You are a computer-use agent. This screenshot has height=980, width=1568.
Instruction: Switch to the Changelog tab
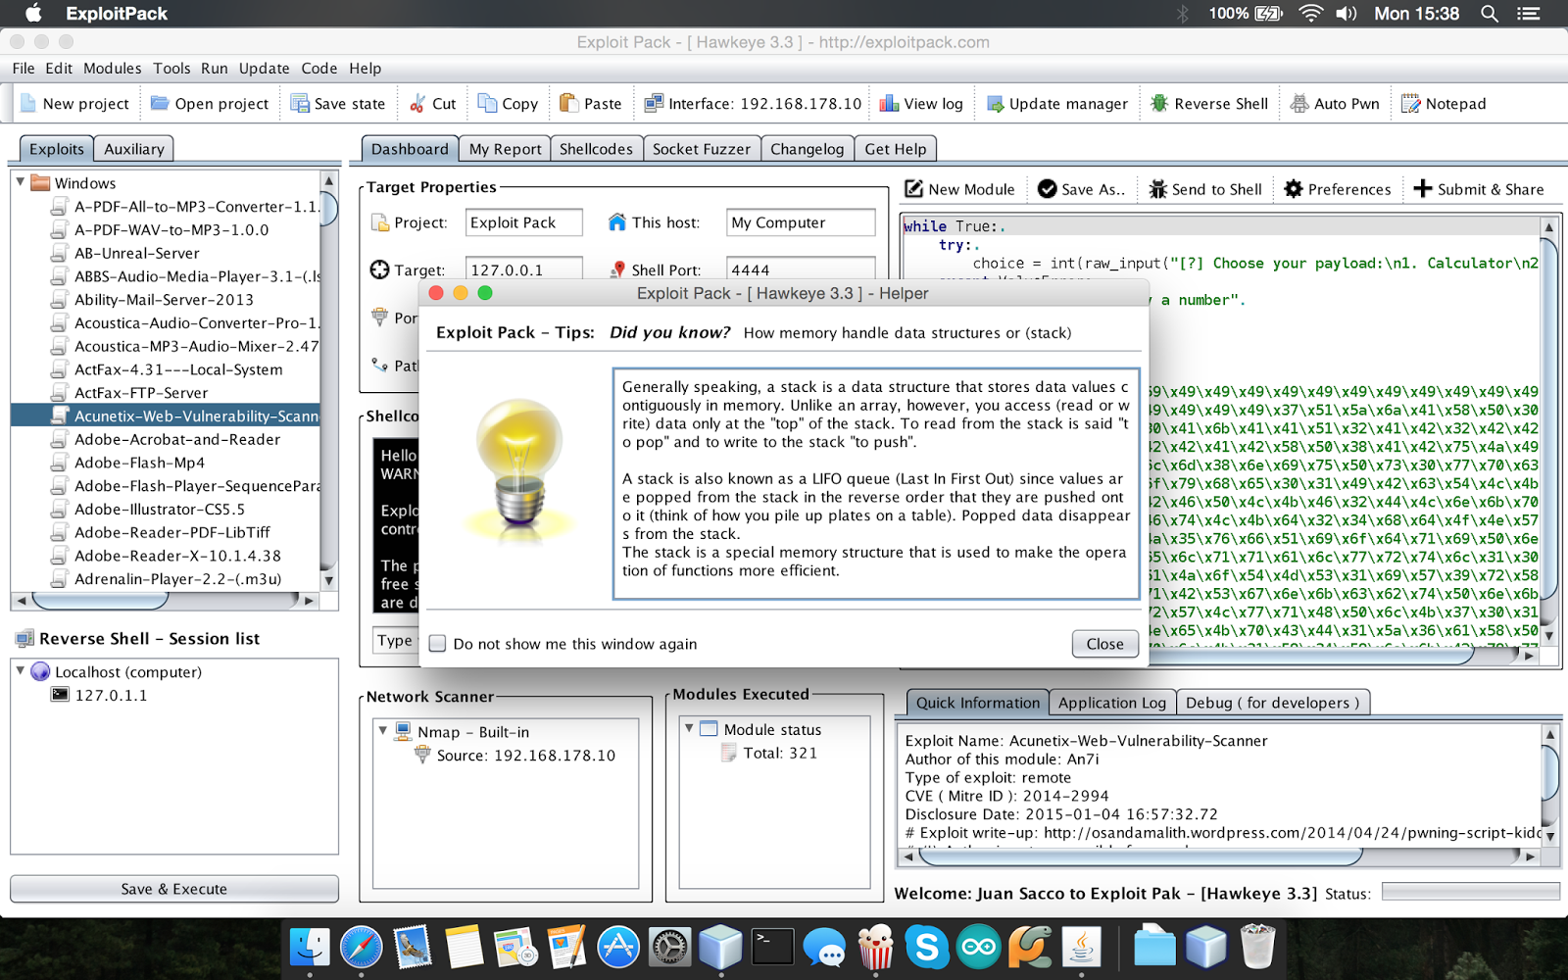[x=807, y=149]
